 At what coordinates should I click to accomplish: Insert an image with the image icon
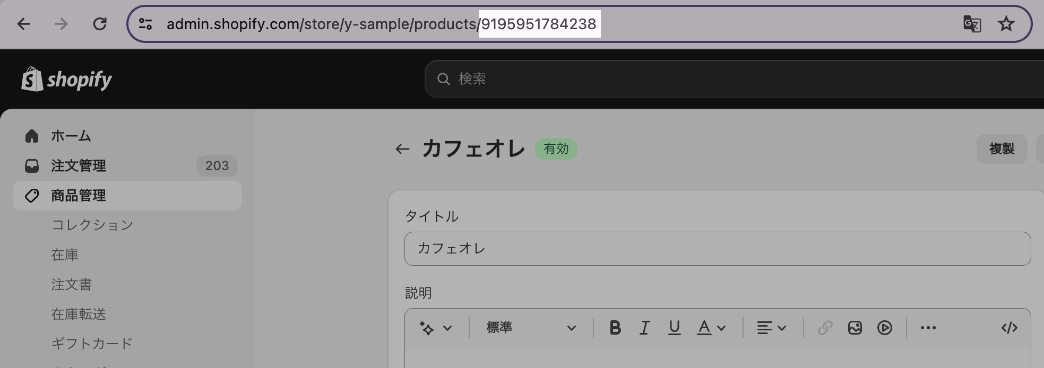(855, 328)
